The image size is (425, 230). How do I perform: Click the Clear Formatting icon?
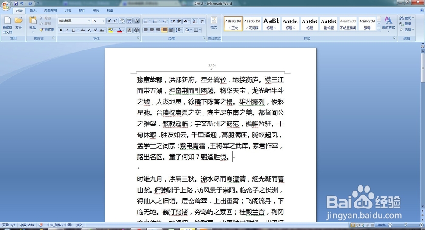tap(122, 21)
